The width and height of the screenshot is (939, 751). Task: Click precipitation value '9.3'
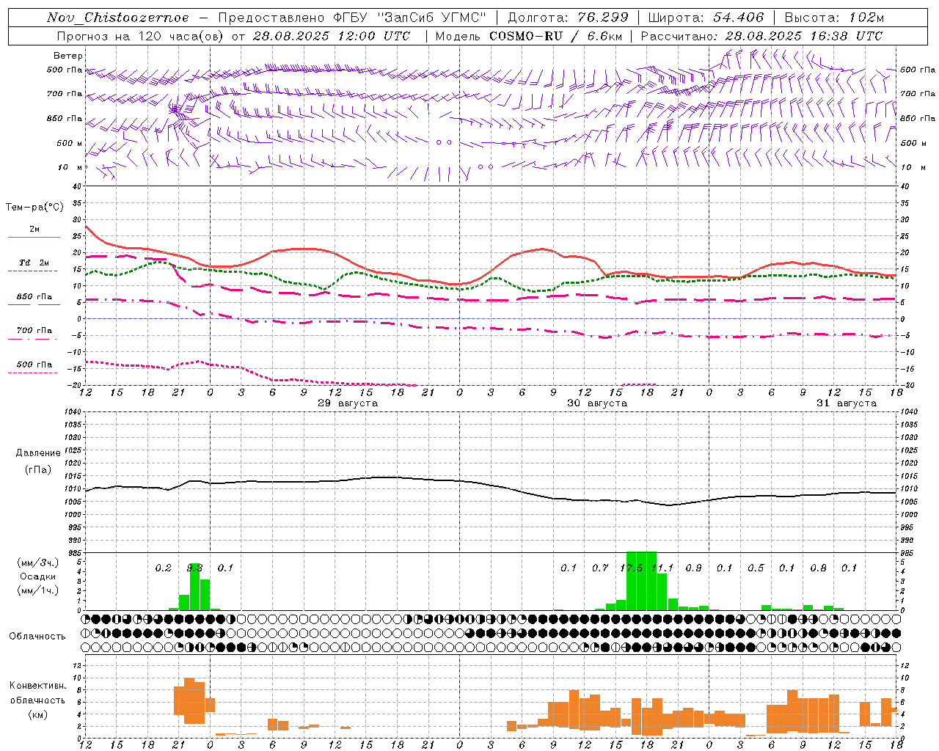point(194,568)
